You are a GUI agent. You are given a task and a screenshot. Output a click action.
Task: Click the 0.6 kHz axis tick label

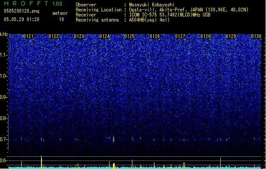click(3, 161)
